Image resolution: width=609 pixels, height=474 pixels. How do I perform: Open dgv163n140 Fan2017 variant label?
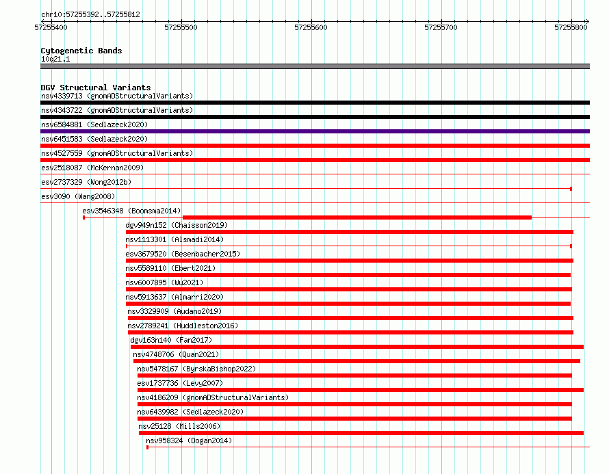[x=171, y=340]
